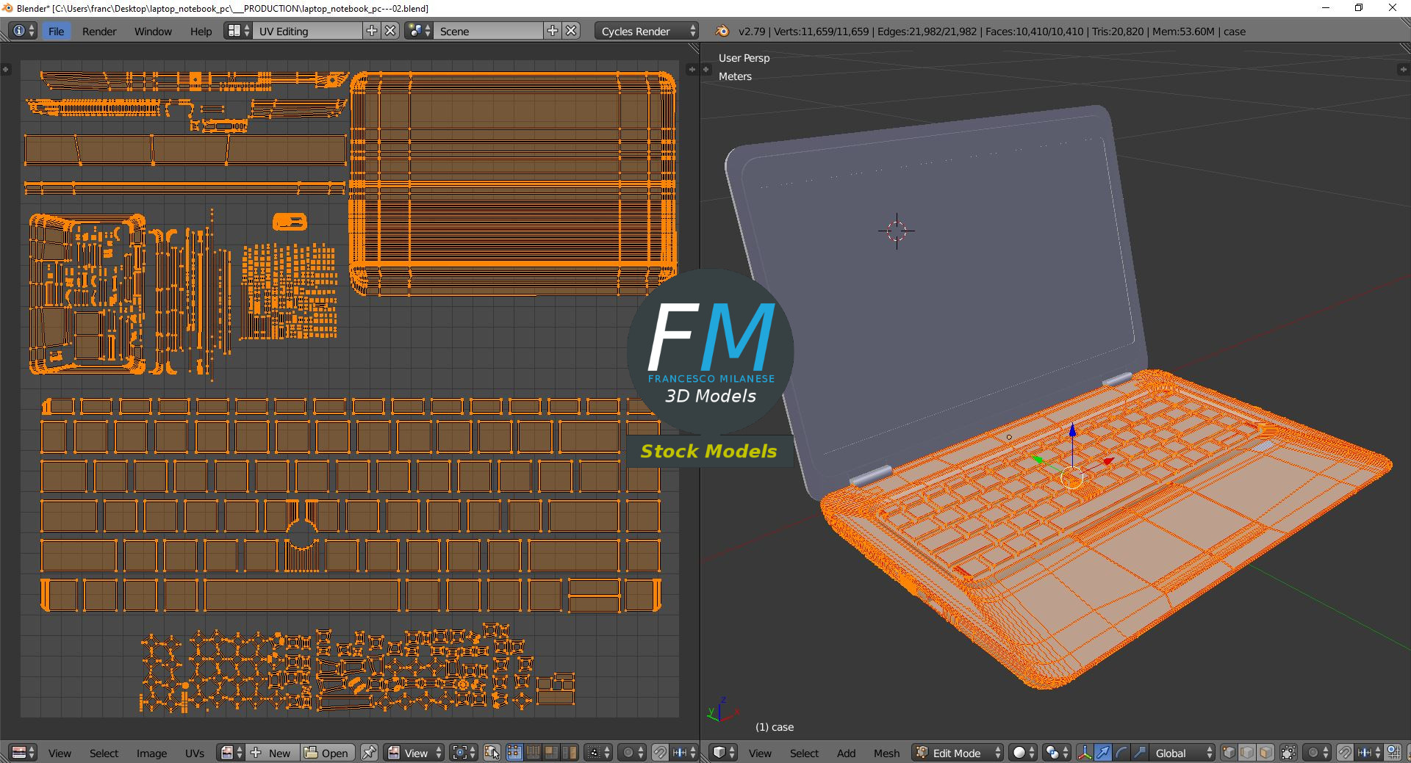Toggle limit selection to visible

1288,753
